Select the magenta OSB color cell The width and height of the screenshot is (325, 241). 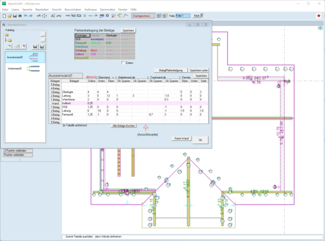point(98,54)
